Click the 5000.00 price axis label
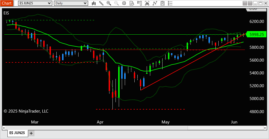The height and width of the screenshot is (139, 269). coord(257,99)
